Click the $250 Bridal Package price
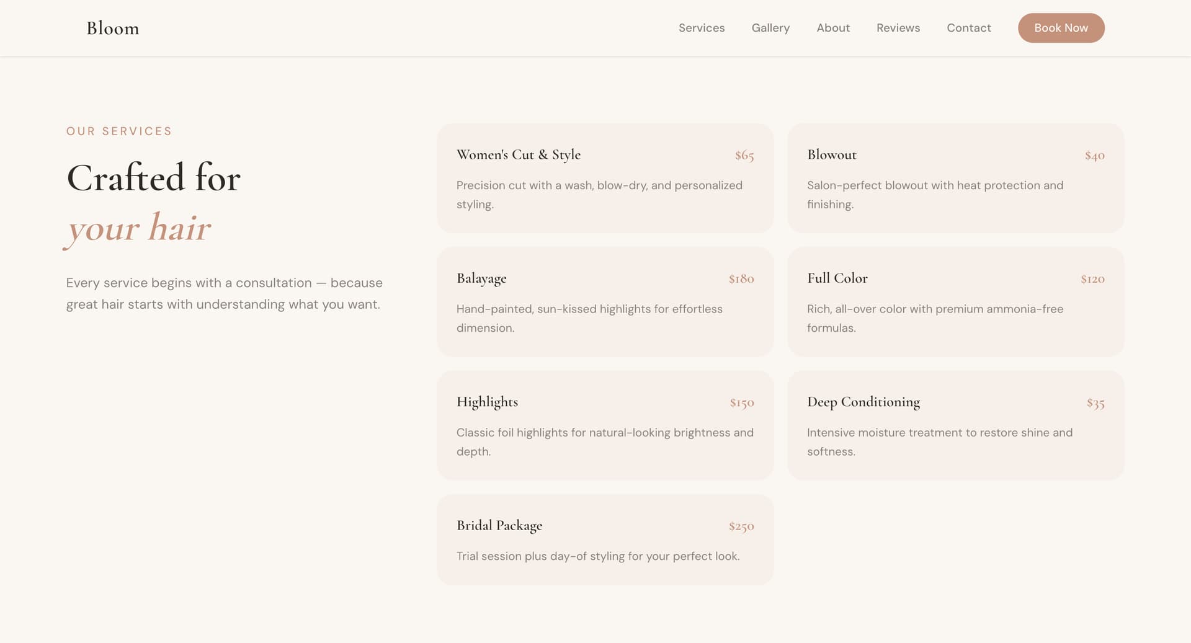This screenshot has width=1191, height=643. coord(741,526)
